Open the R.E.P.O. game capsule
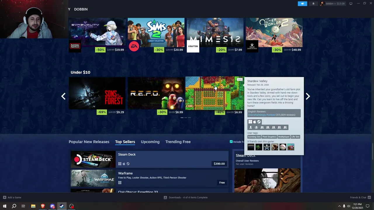The width and height of the screenshot is (374, 210). pyautogui.click(x=156, y=93)
